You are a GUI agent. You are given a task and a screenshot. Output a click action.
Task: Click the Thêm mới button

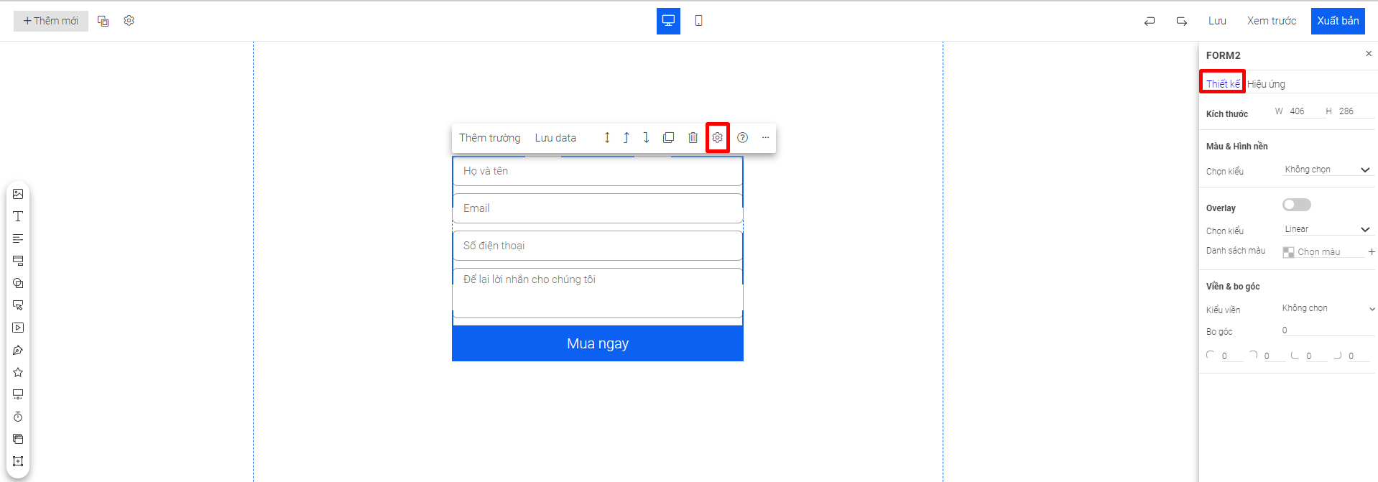(x=51, y=21)
